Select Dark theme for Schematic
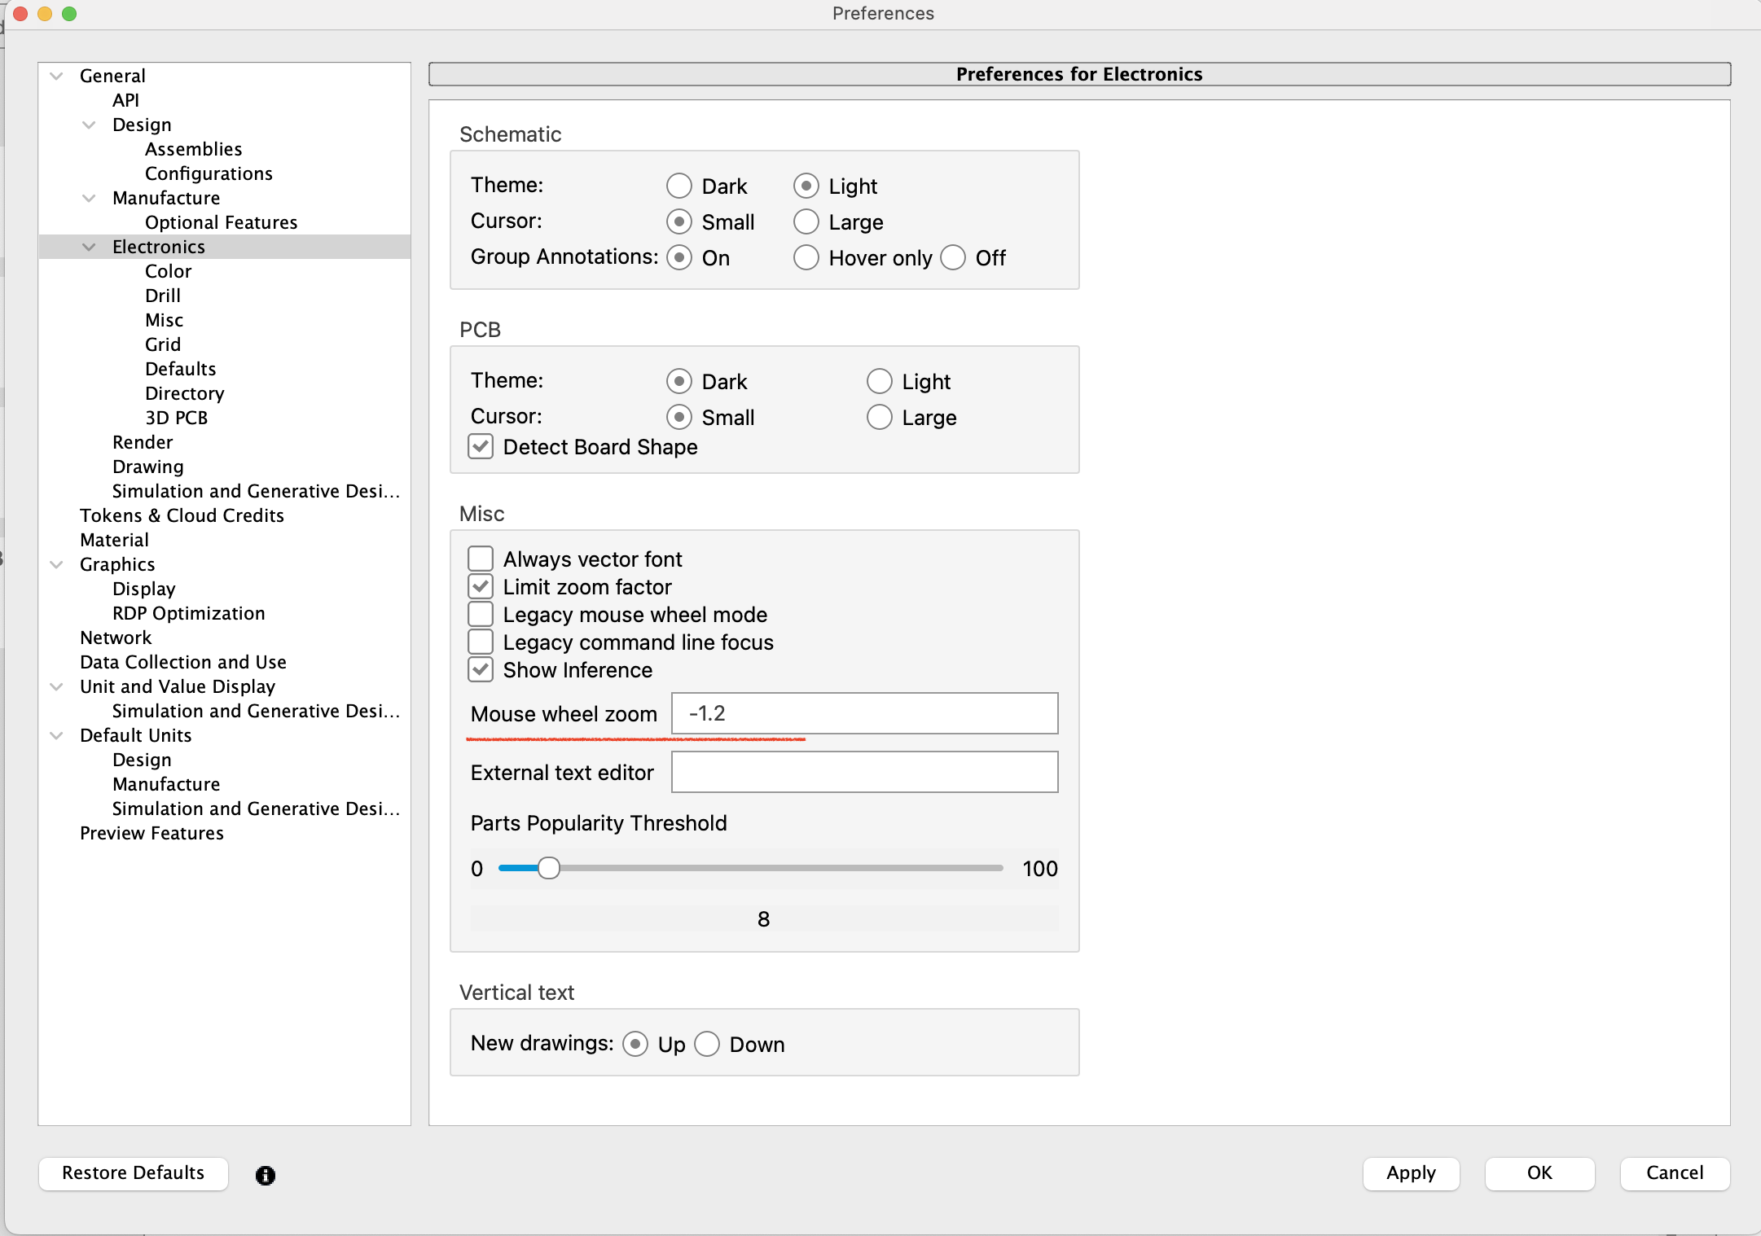Image resolution: width=1761 pixels, height=1236 pixels. 678,186
